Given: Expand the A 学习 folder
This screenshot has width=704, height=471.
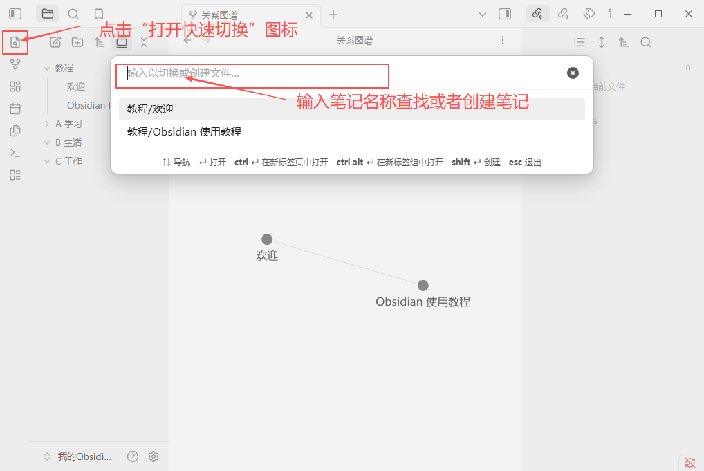Looking at the screenshot, I should click(x=47, y=124).
